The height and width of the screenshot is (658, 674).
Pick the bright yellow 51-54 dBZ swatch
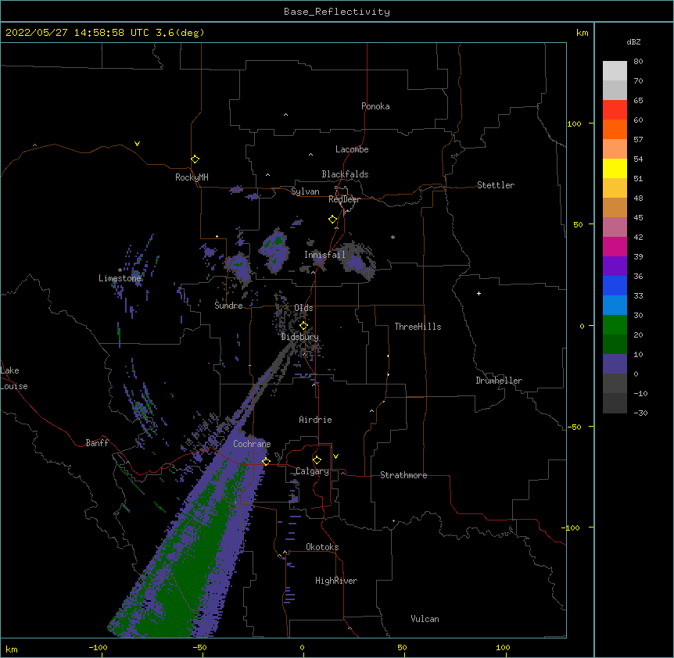pyautogui.click(x=615, y=168)
